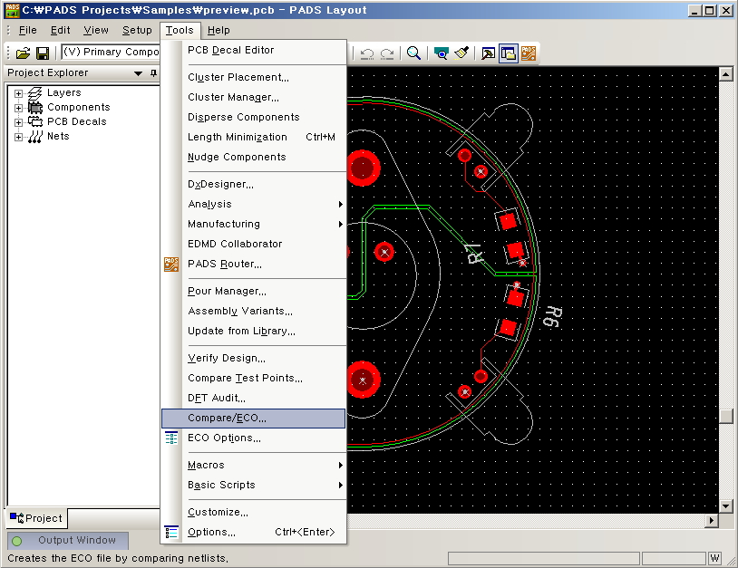Click the Nets tree icon
Screen dimensions: 738x568
(x=34, y=137)
